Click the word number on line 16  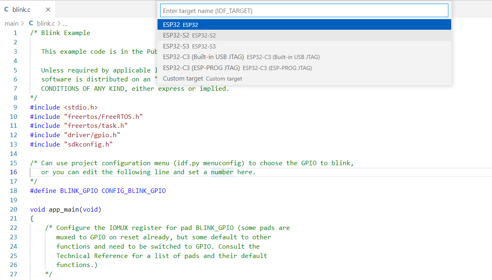(222, 172)
